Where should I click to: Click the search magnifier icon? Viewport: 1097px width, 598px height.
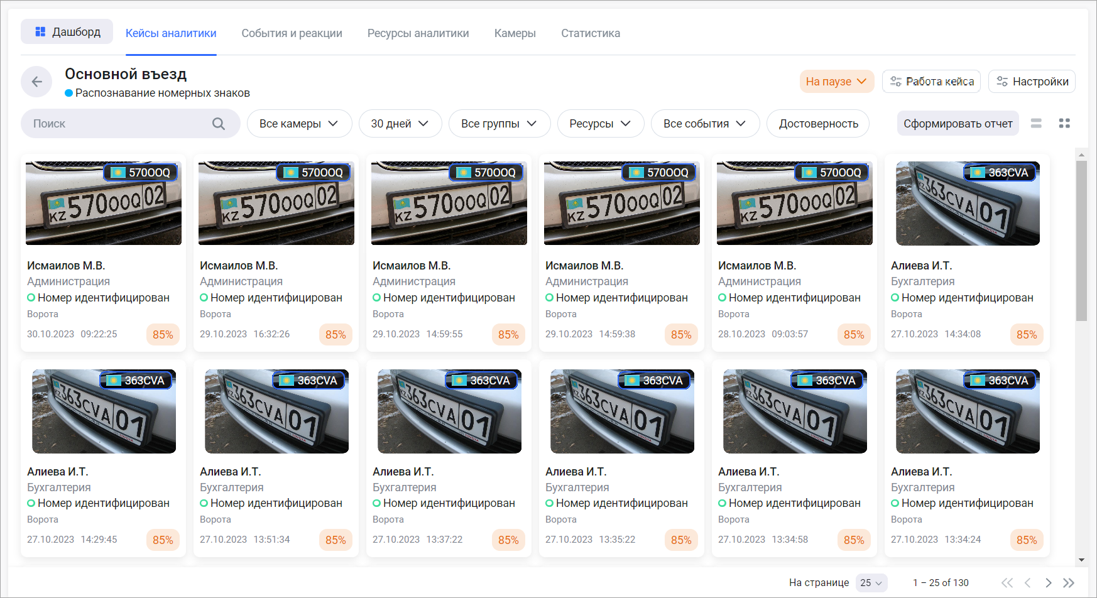(218, 124)
